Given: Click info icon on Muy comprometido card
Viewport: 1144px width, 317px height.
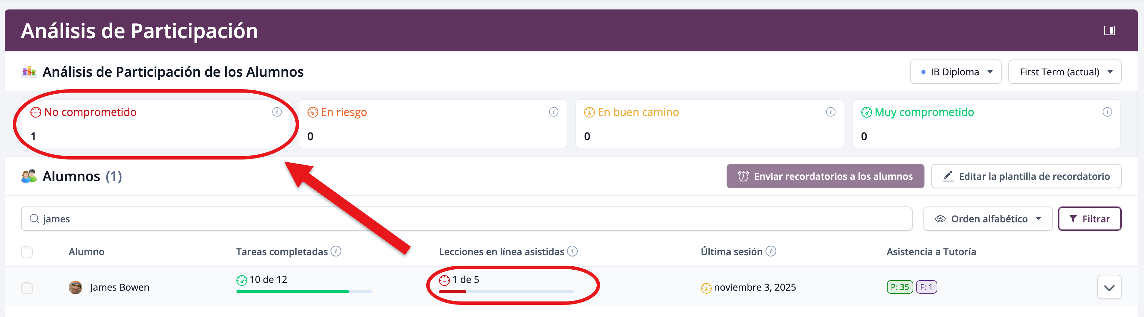Looking at the screenshot, I should [1107, 112].
